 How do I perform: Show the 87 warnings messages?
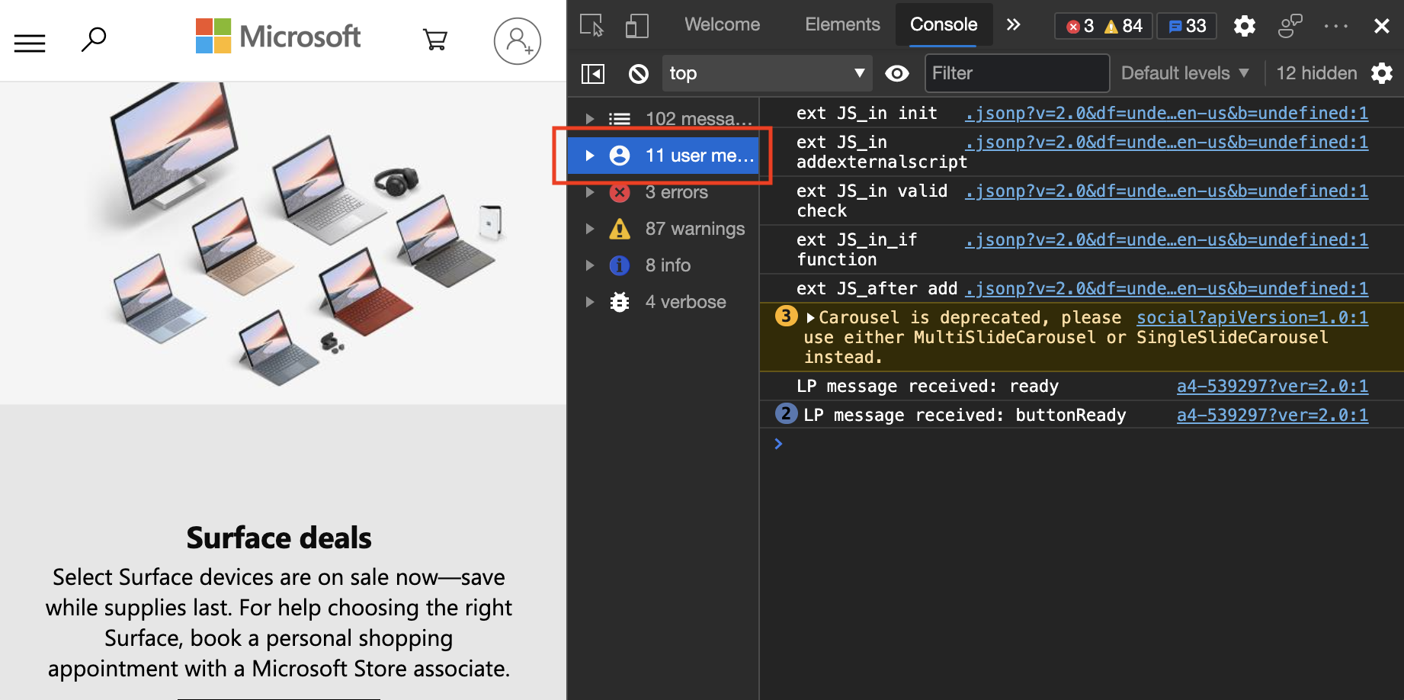pos(695,229)
